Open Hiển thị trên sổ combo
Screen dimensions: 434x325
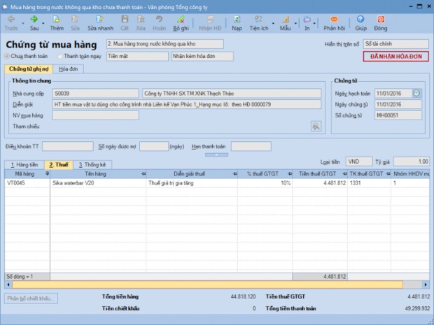tap(395, 44)
